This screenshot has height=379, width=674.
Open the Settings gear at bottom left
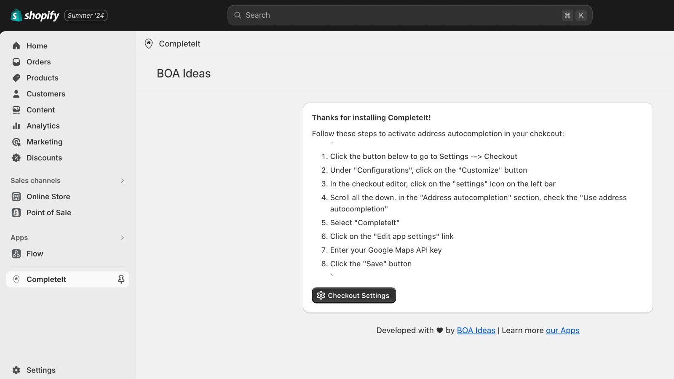(x=16, y=370)
